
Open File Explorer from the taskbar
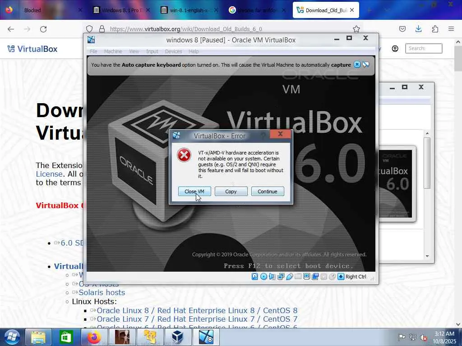coord(38,337)
